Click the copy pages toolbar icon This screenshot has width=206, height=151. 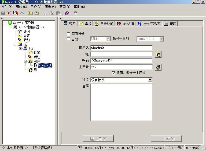52,13
